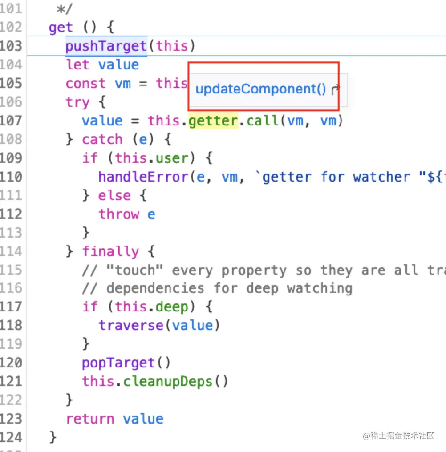Click 'handleError' on line 110
Image resolution: width=446 pixels, height=452 pixels.
[143, 177]
